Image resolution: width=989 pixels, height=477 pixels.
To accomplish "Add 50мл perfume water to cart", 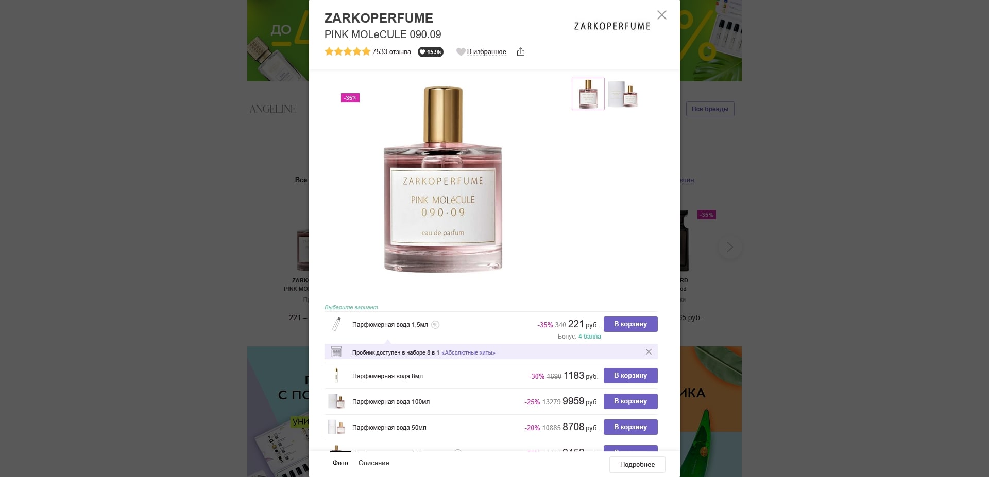I will pyautogui.click(x=630, y=427).
